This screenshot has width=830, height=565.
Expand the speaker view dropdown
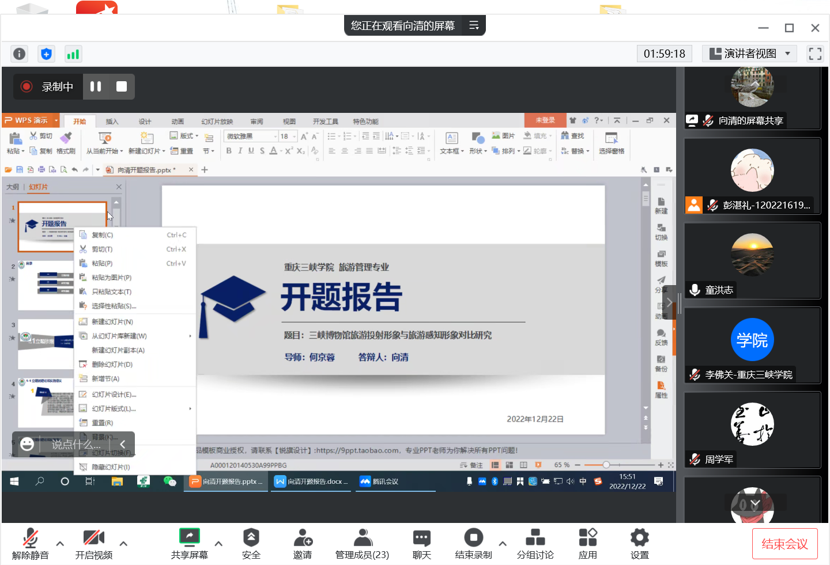point(788,54)
